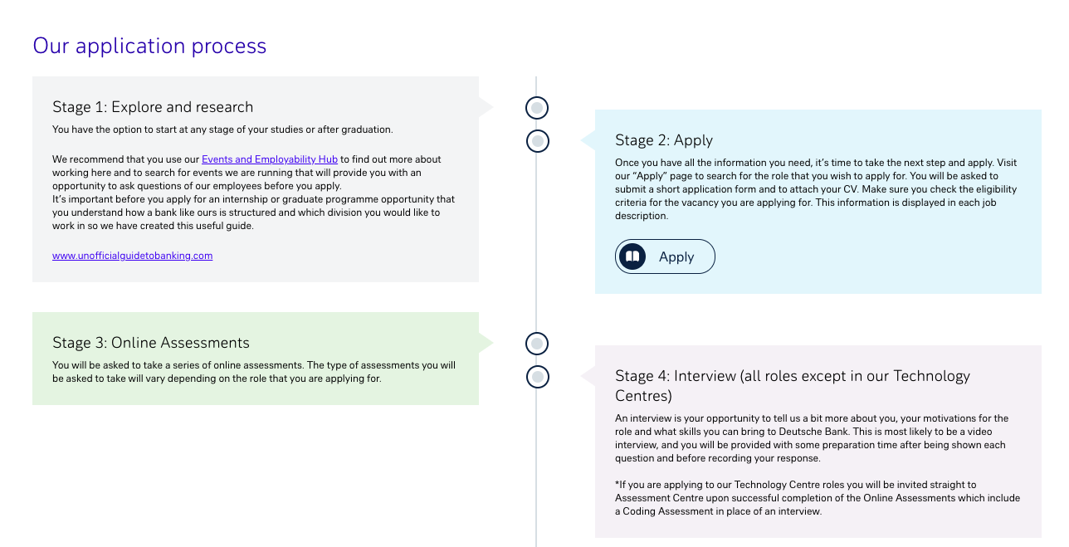Click the lilac Stage 4 card pointer arrow

pyautogui.click(x=588, y=377)
